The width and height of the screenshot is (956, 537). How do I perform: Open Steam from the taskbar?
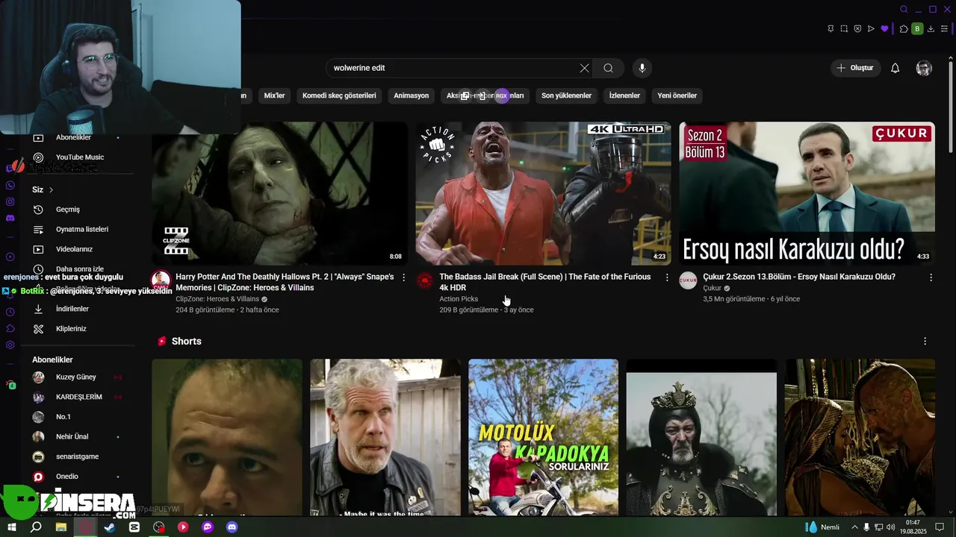[110, 527]
